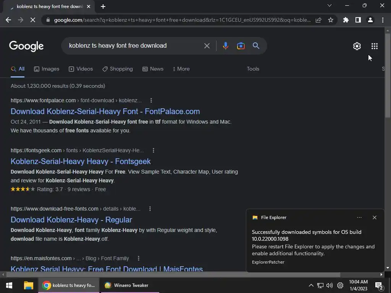391x293 pixels.
Task: Expand the More search filters menu
Action: click(181, 69)
